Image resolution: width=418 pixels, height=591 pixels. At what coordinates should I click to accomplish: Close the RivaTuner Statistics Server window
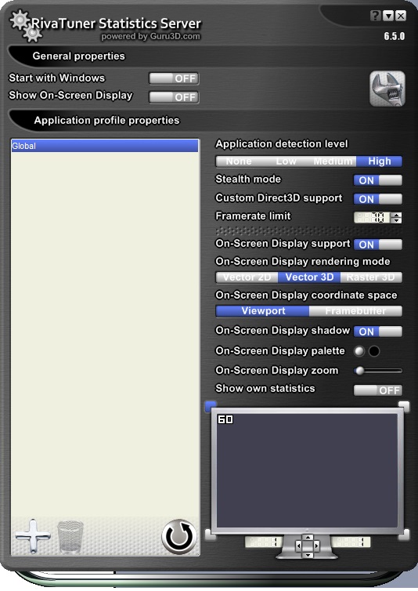[401, 16]
